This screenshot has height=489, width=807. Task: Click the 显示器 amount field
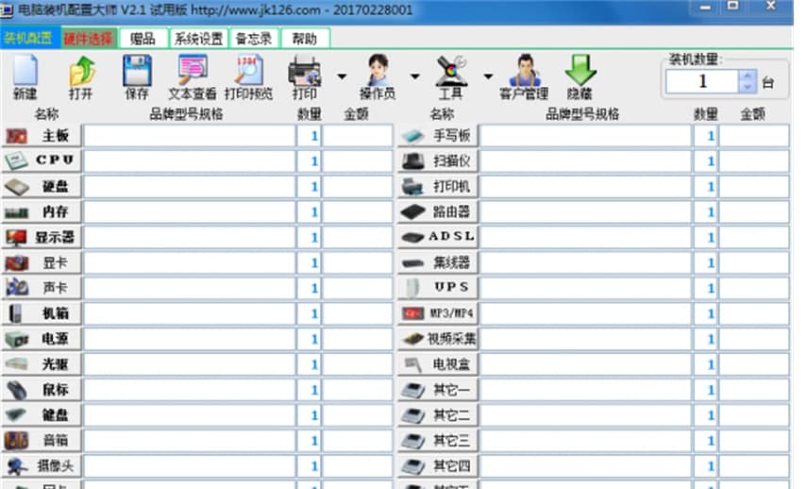tap(357, 237)
